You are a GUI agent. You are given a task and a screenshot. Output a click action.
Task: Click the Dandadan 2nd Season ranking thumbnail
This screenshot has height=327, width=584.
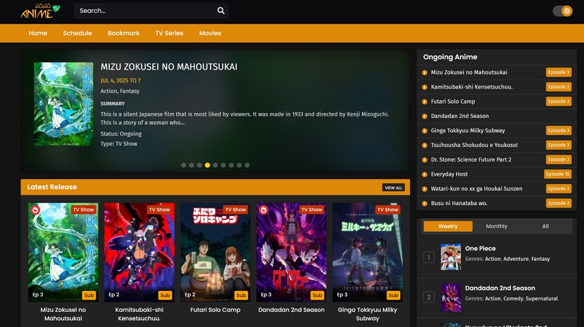[451, 297]
